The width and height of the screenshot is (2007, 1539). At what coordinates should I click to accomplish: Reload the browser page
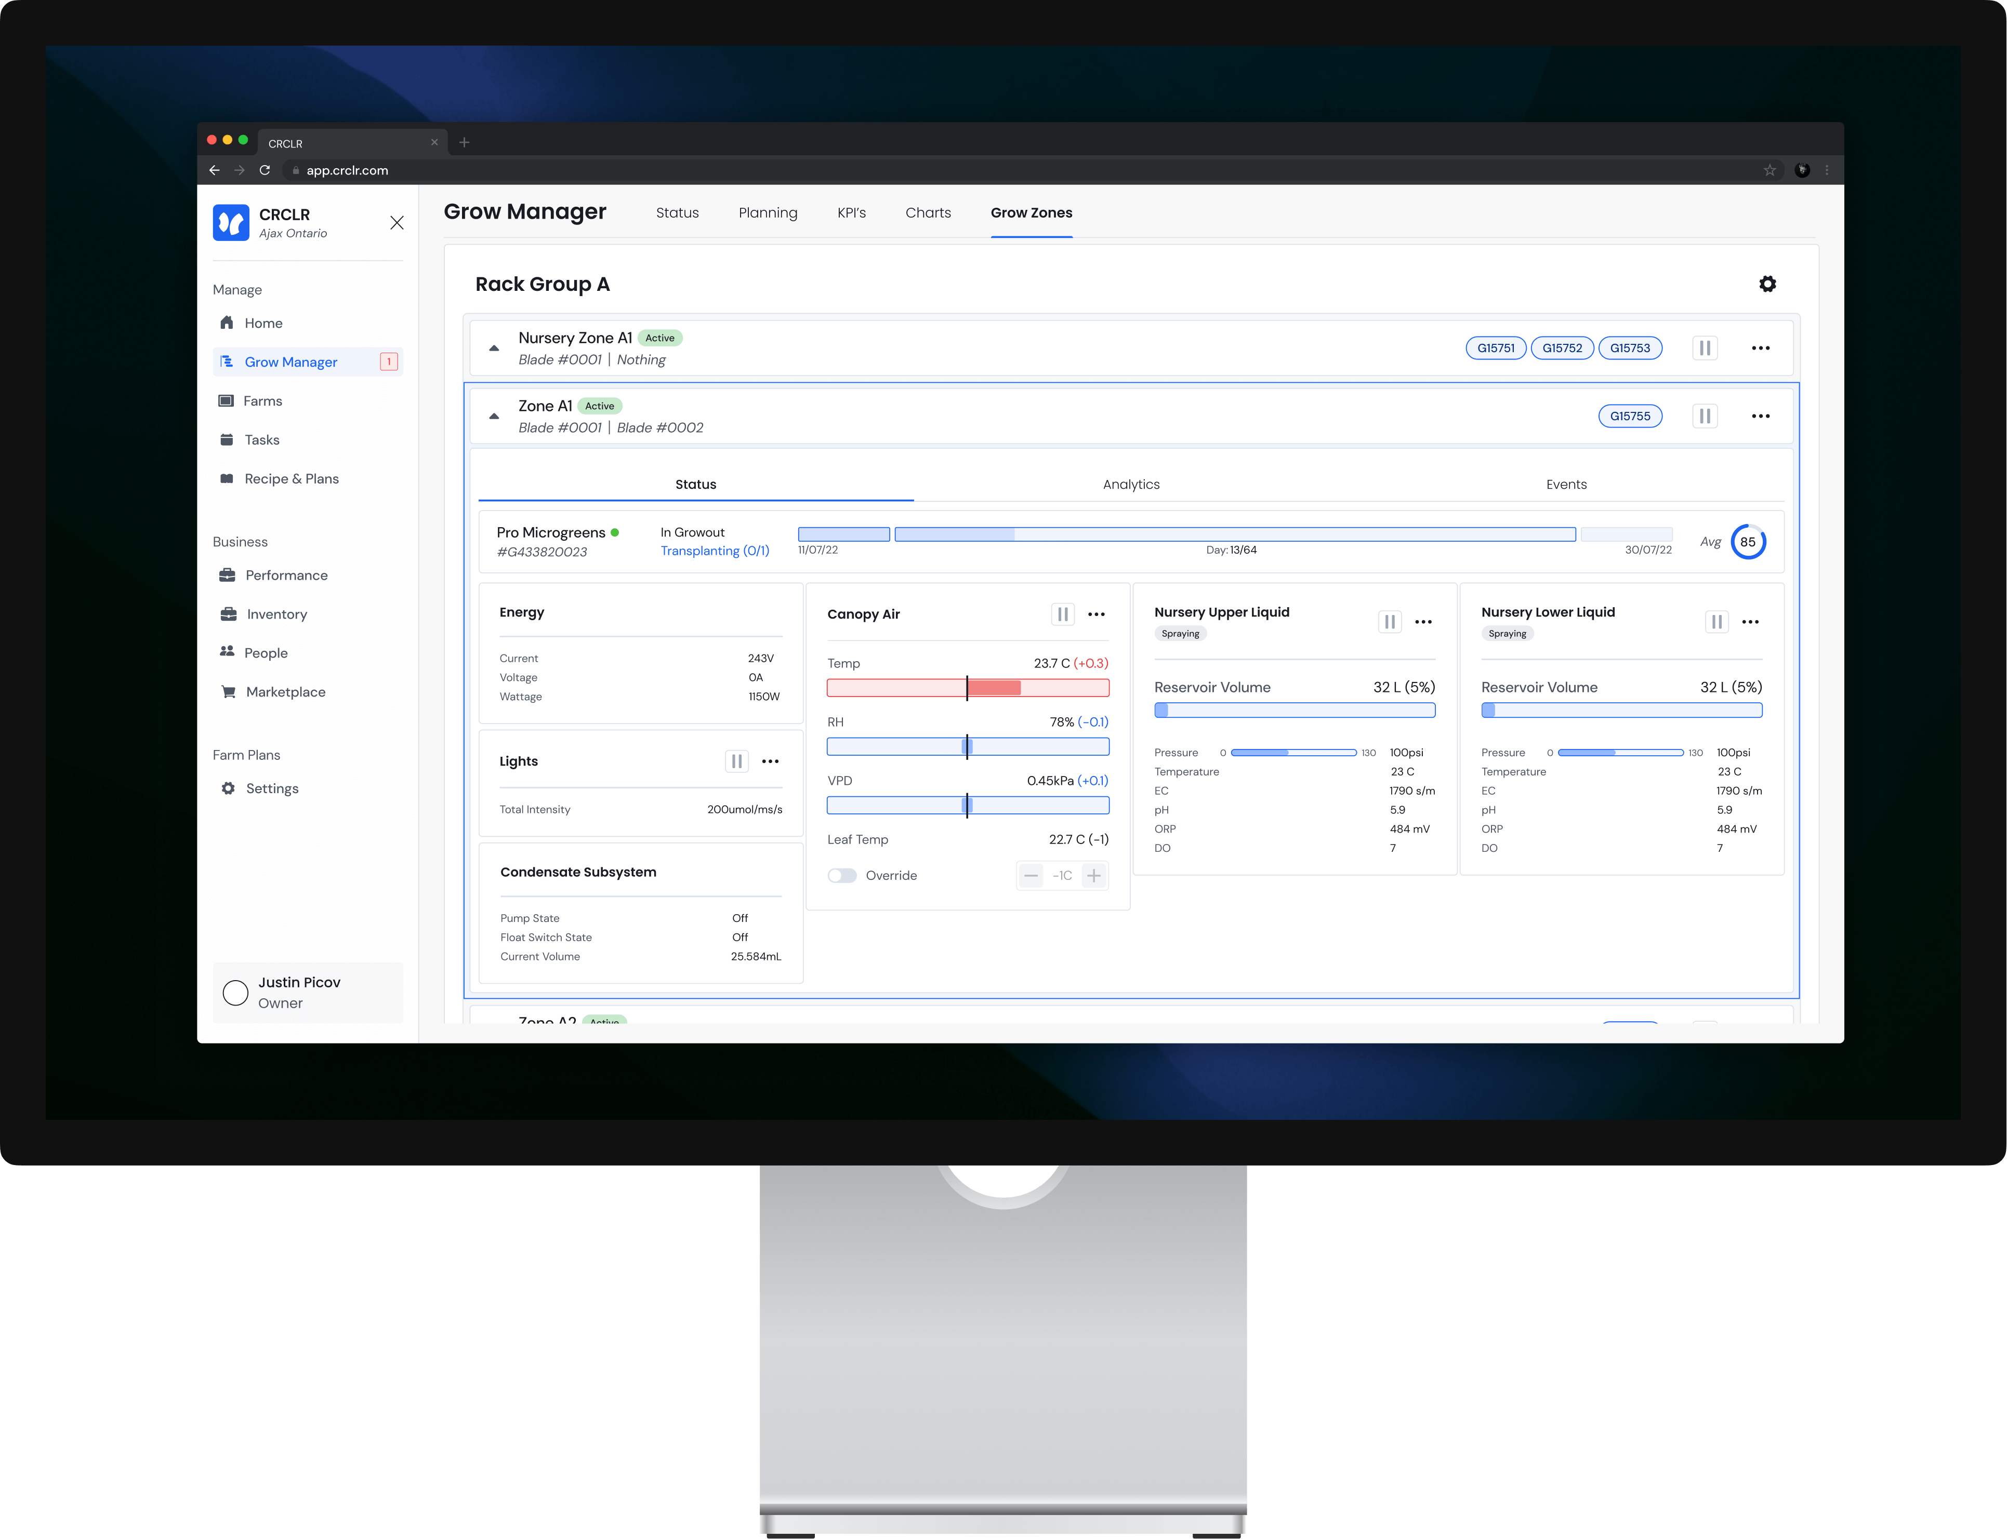pos(265,170)
